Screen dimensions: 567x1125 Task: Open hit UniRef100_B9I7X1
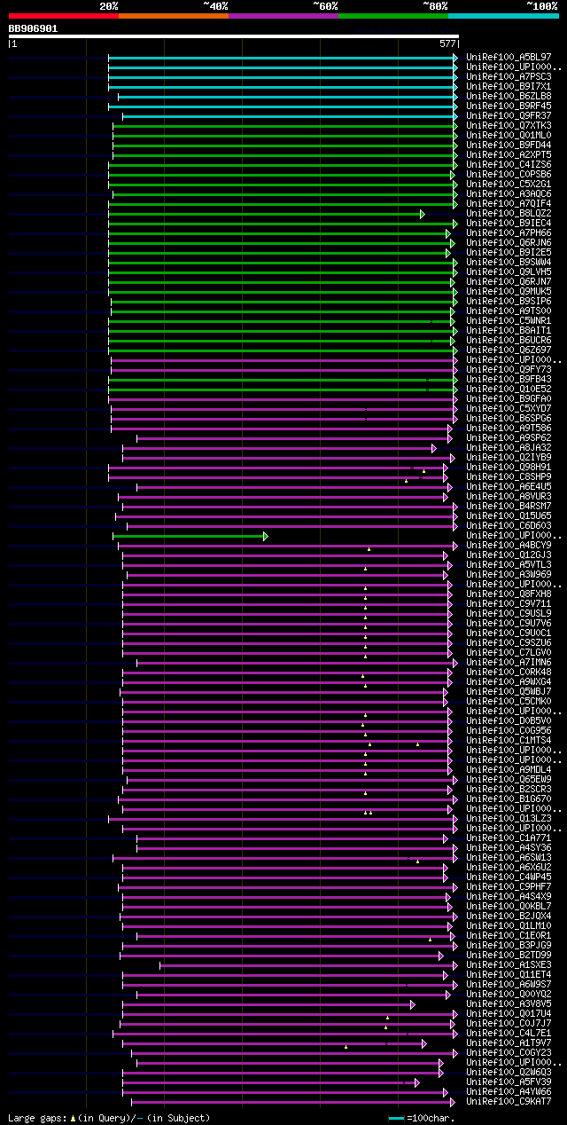[509, 87]
